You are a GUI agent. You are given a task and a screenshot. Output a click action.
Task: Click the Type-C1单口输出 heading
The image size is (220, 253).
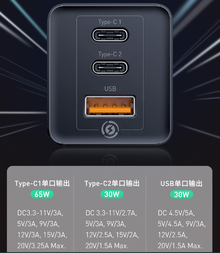[x=42, y=183]
